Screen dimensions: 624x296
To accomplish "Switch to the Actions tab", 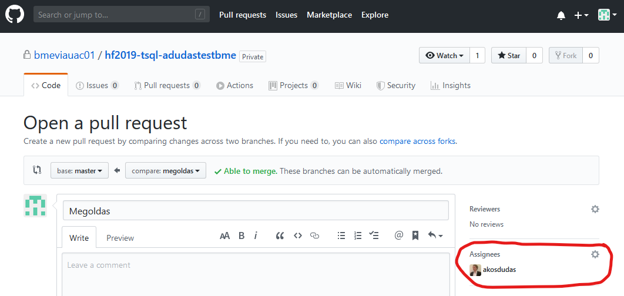I will [x=234, y=85].
